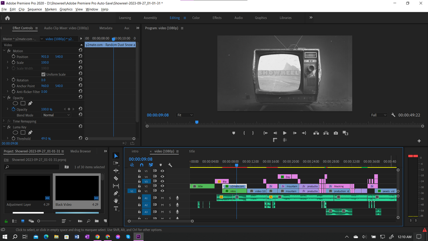
Task: Toggle the Uniform Scale checkbox
Action: tap(43, 75)
